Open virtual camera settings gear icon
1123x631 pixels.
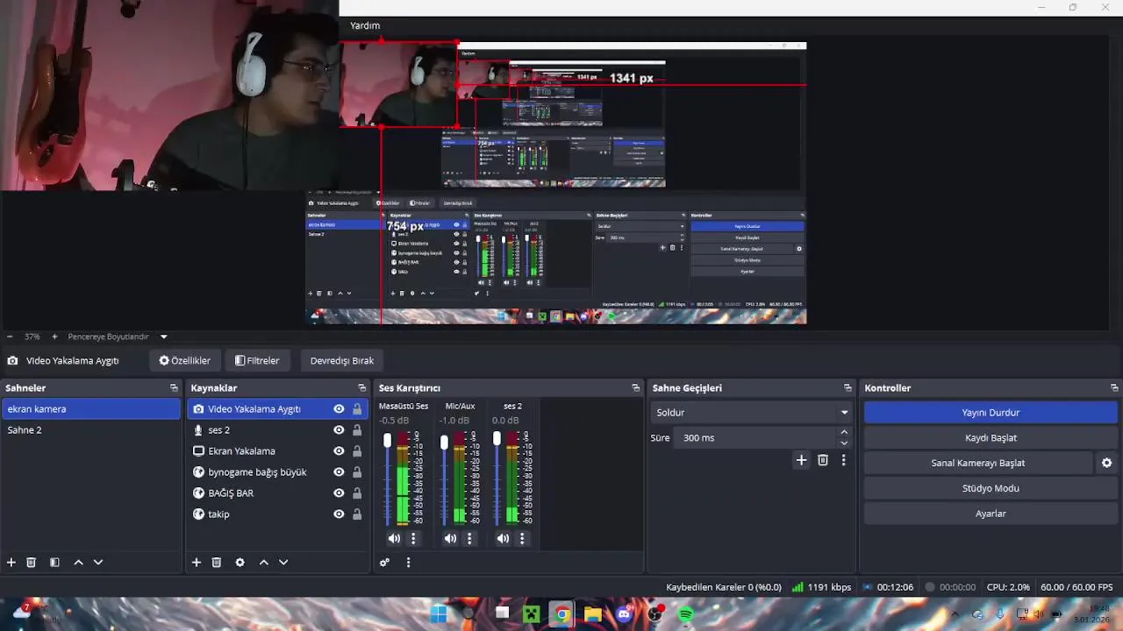[1106, 463]
